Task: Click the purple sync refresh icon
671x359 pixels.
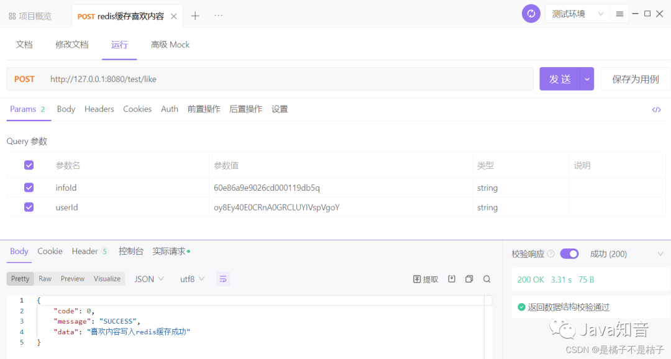Action: [531, 13]
